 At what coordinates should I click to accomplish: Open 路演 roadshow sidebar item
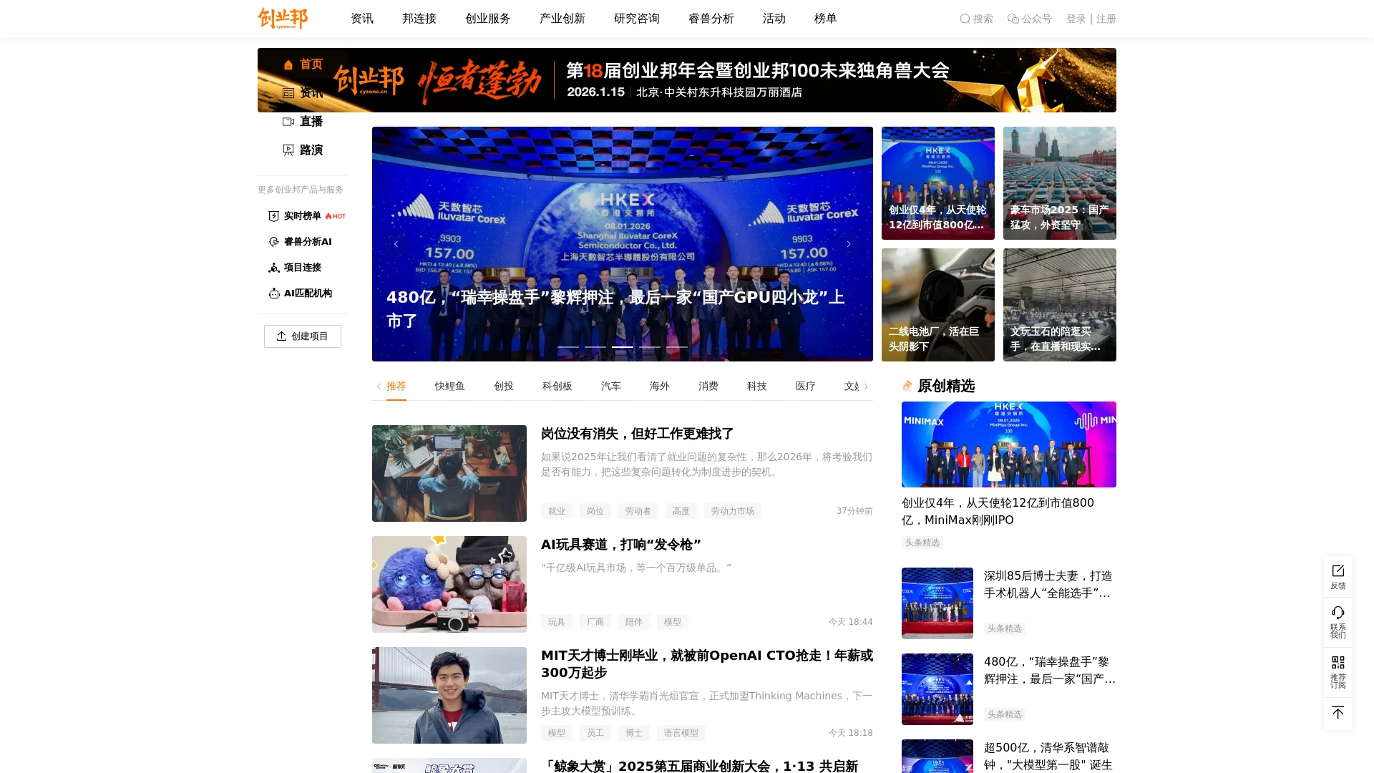(x=303, y=150)
